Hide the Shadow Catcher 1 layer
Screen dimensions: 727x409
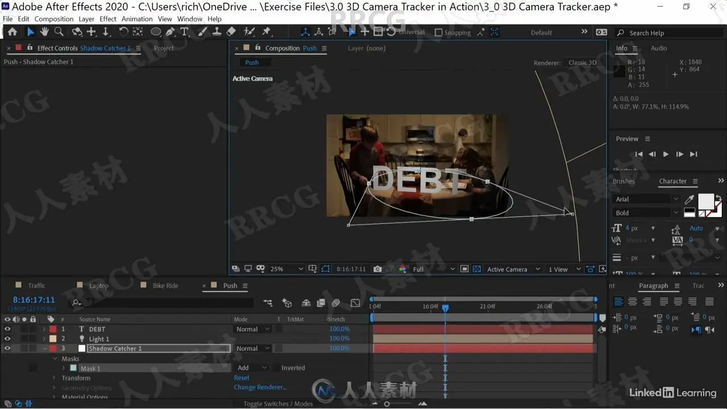point(7,348)
